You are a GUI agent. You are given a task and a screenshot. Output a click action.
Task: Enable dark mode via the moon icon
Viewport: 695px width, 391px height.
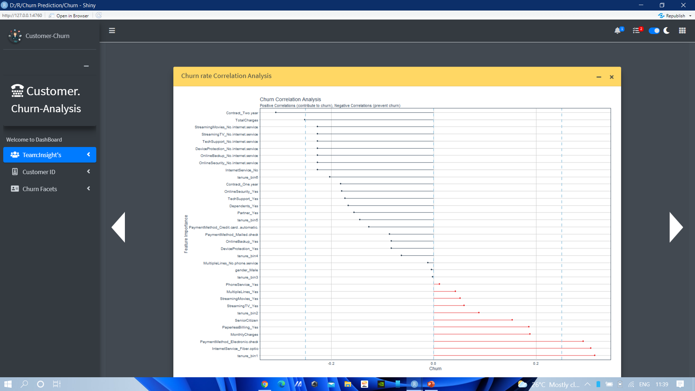tap(666, 30)
